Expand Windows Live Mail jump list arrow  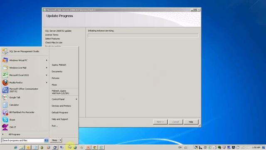47,67
